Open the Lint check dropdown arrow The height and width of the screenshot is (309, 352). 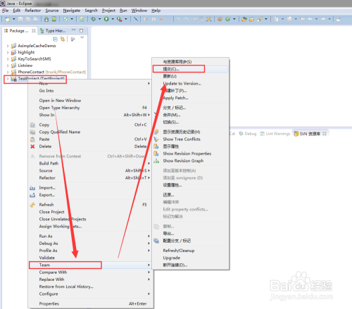point(72,19)
